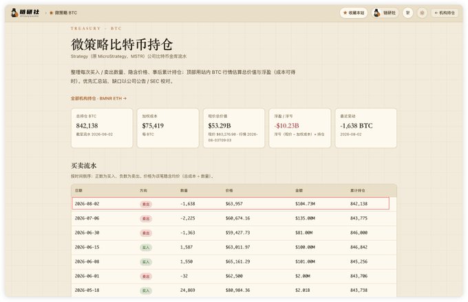Click the 1,550 quantity cell
Image resolution: width=468 pixels, height=302 pixels.
click(187, 262)
